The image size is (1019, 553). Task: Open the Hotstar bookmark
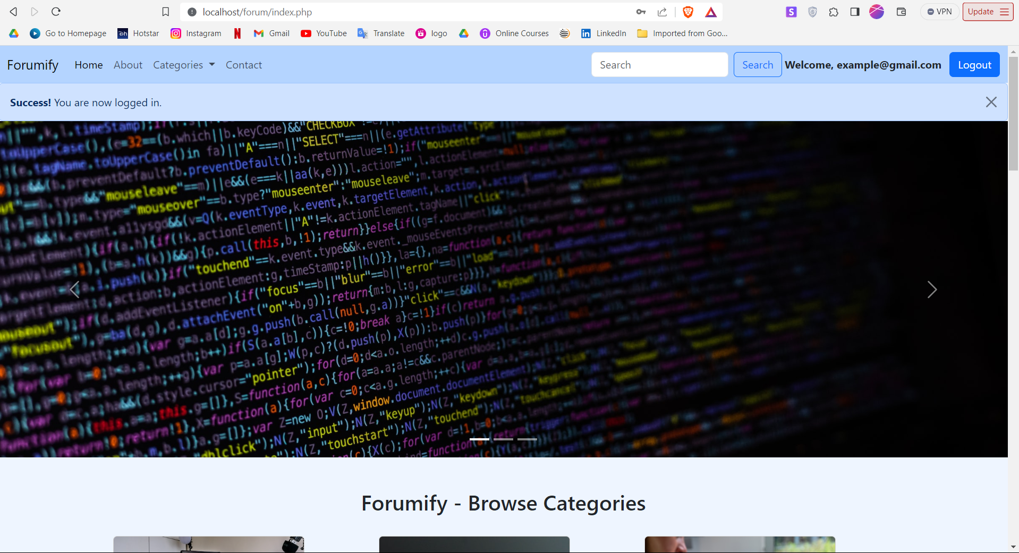138,33
